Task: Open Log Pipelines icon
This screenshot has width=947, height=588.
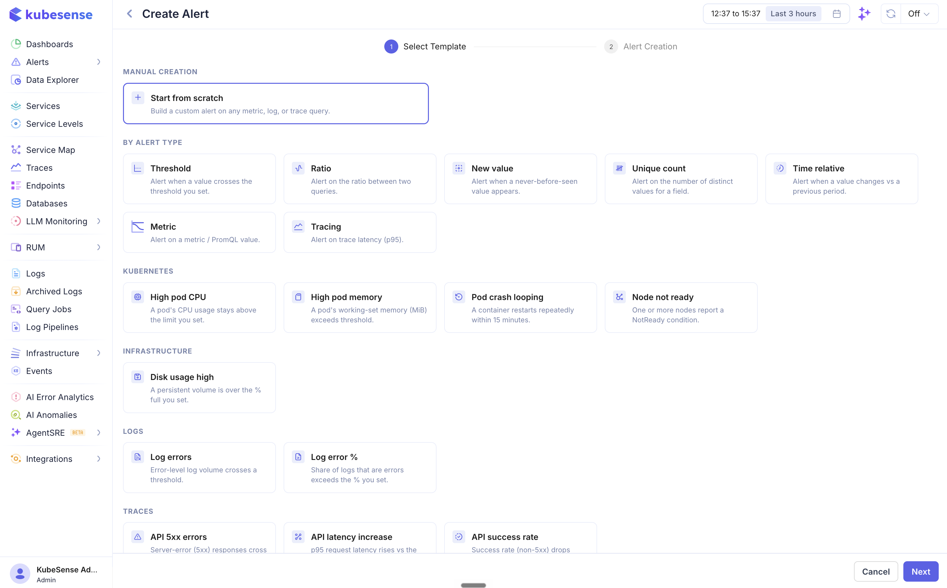Action: point(16,327)
